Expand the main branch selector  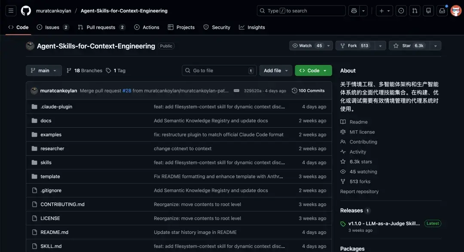pyautogui.click(x=44, y=71)
